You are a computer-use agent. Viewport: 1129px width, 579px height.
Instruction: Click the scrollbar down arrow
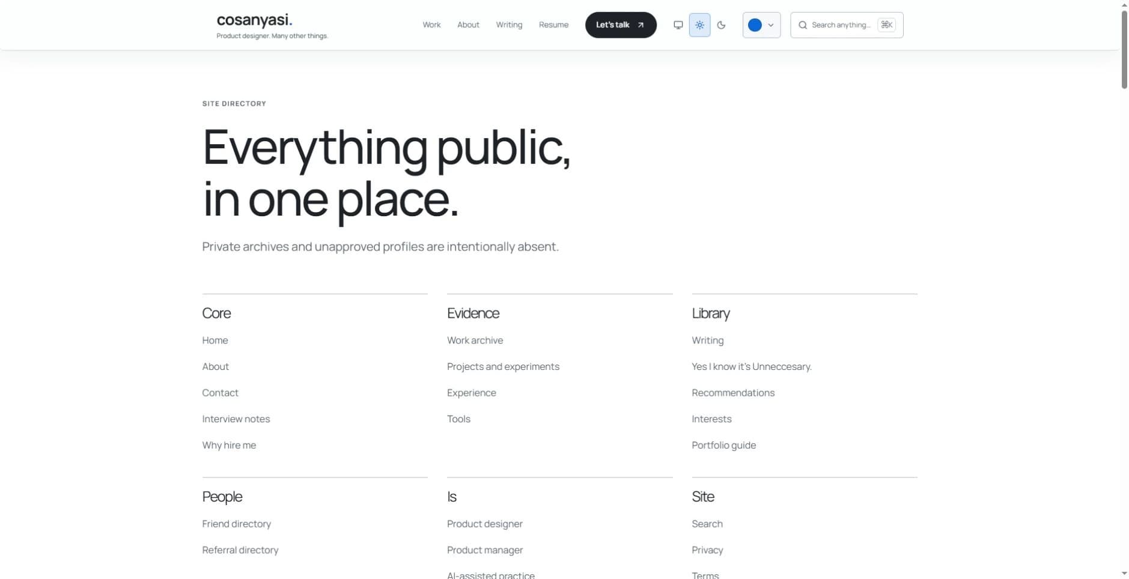tap(1124, 574)
